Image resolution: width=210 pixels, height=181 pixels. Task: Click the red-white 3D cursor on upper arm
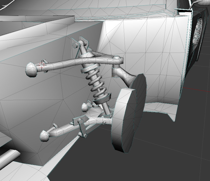tap(41, 65)
